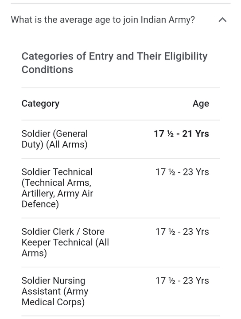241x319 pixels.
Task: Click the 'Soldier Technical (Technical Arms, Artillery...)' cell
Action: (x=57, y=188)
